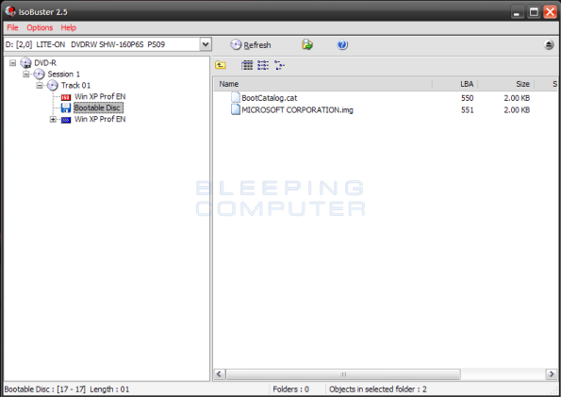The image size is (561, 397).
Task: Select MICROSOFT CORPORATION.img file
Action: coord(297,110)
